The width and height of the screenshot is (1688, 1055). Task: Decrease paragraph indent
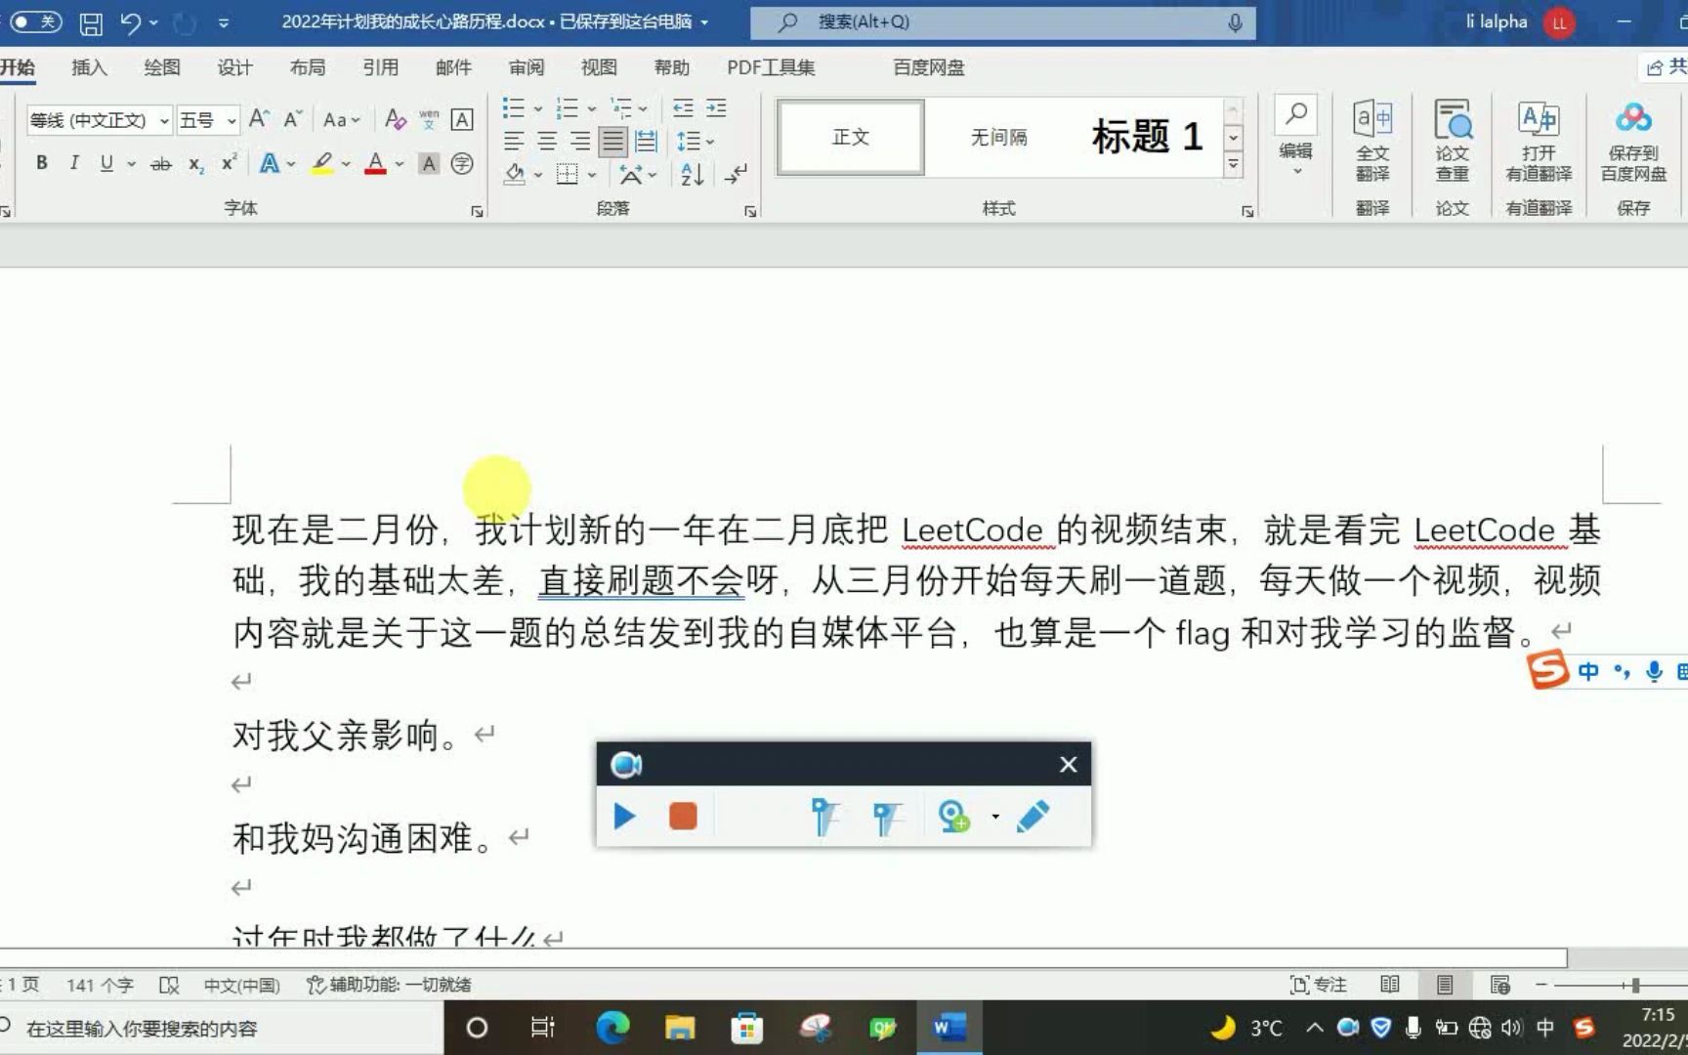click(x=683, y=107)
